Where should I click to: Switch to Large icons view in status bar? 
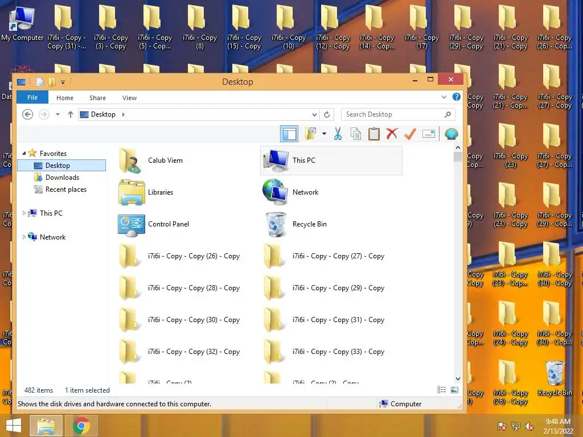[x=454, y=390]
